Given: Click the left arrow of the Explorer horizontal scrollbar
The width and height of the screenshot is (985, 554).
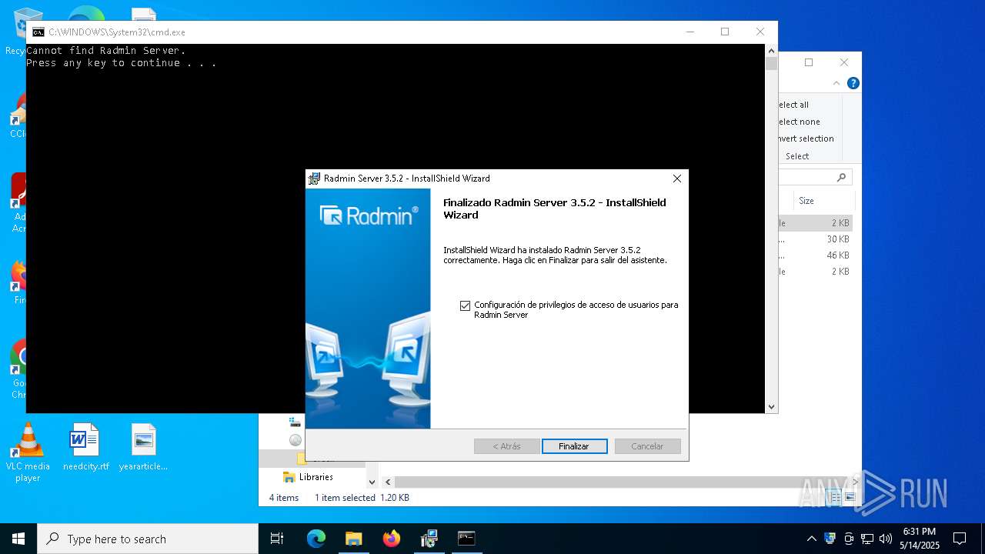Looking at the screenshot, I should (388, 482).
